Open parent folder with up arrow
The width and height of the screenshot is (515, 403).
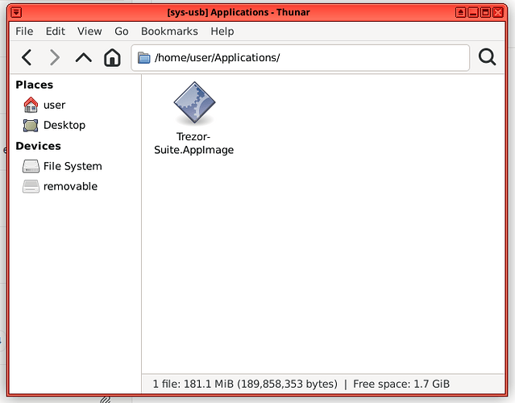(84, 57)
